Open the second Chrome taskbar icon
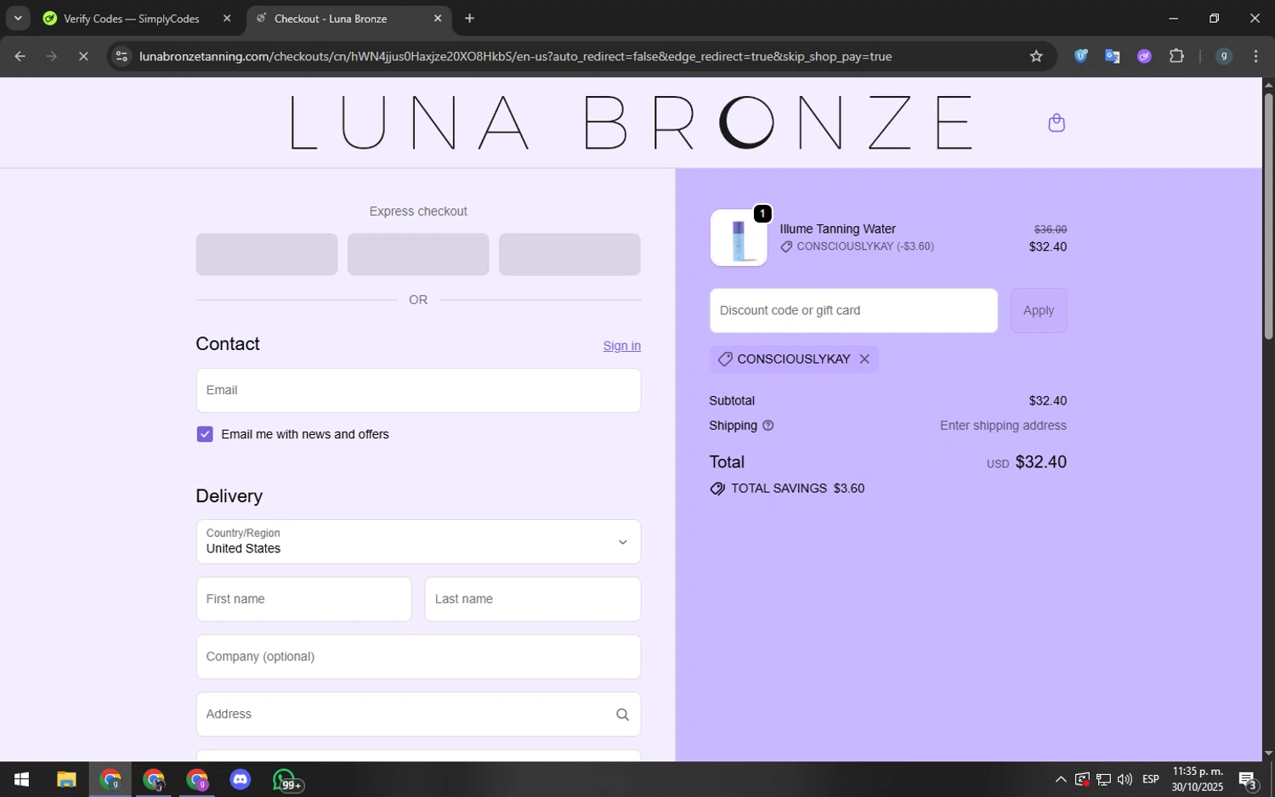This screenshot has height=797, width=1275. pos(154,779)
